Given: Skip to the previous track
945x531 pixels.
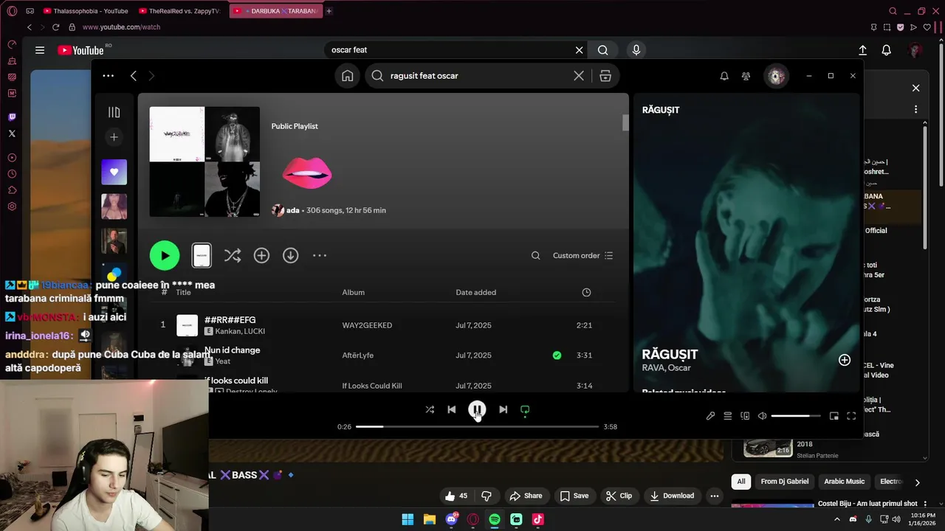Looking at the screenshot, I should (x=451, y=409).
